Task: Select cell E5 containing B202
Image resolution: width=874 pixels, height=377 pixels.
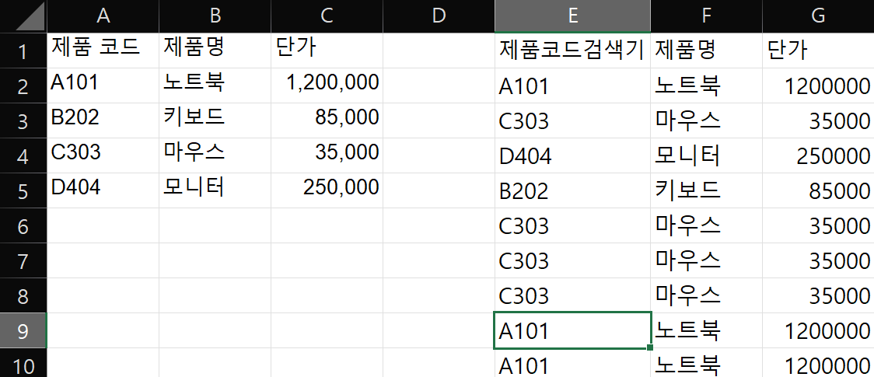Action: click(x=572, y=191)
